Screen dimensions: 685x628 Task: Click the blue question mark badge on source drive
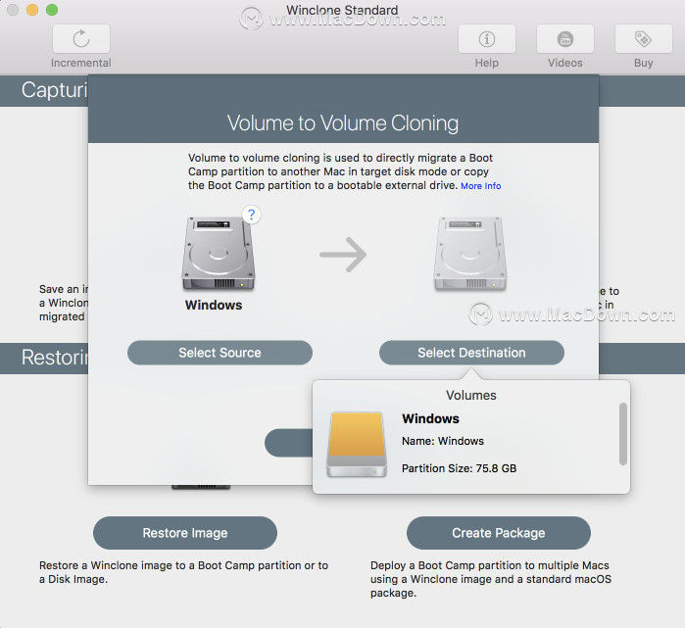tap(251, 215)
